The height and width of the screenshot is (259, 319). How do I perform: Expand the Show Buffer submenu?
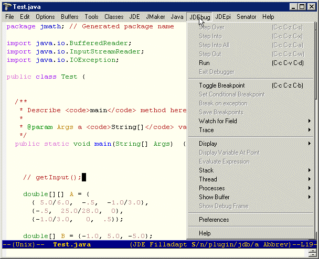[214, 197]
